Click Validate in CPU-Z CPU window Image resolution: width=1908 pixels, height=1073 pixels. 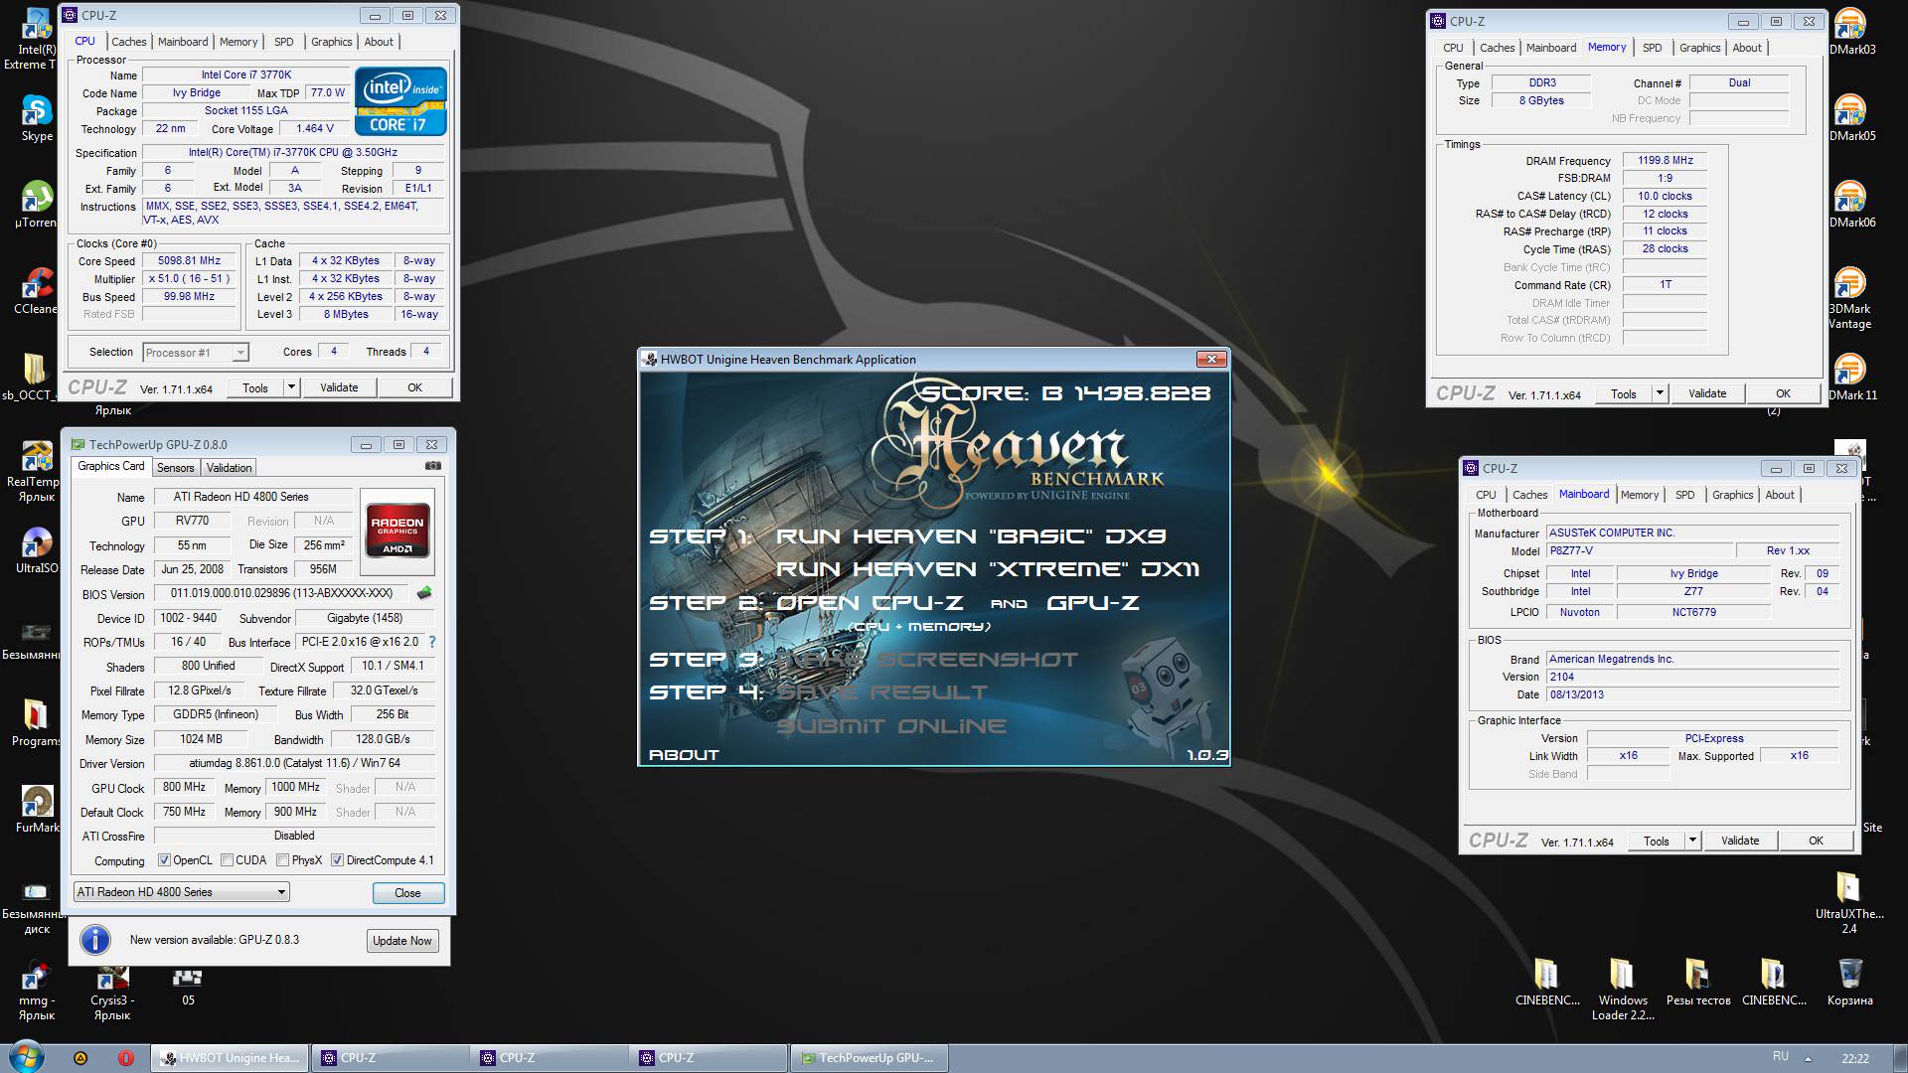point(339,387)
